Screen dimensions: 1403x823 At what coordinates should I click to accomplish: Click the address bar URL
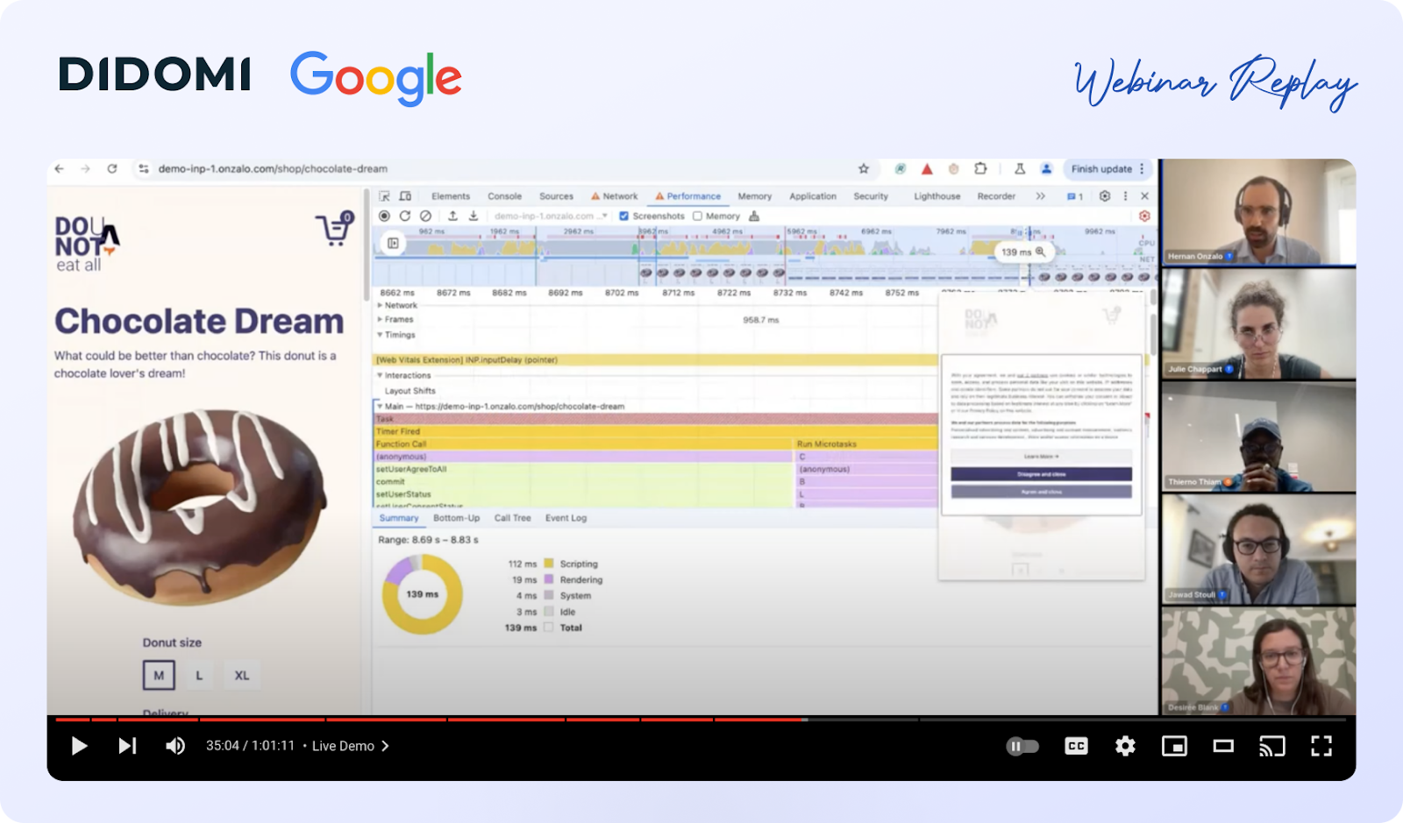coord(273,168)
